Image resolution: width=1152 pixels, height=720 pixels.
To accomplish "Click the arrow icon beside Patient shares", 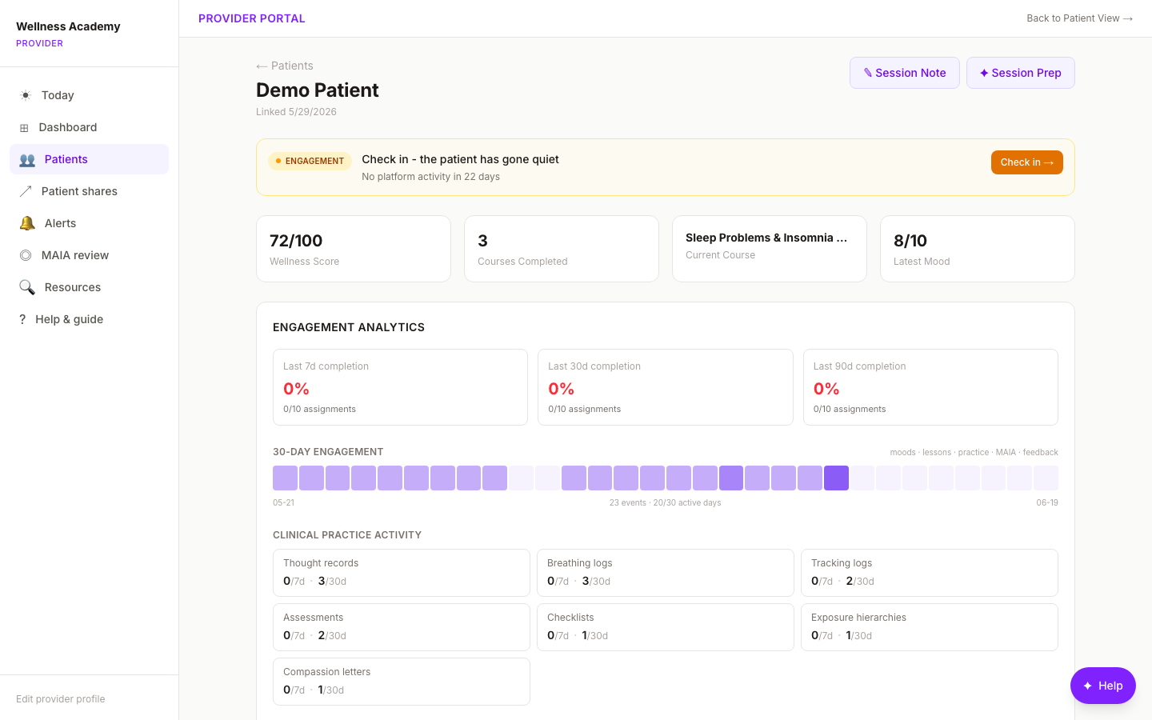I will pos(26,191).
